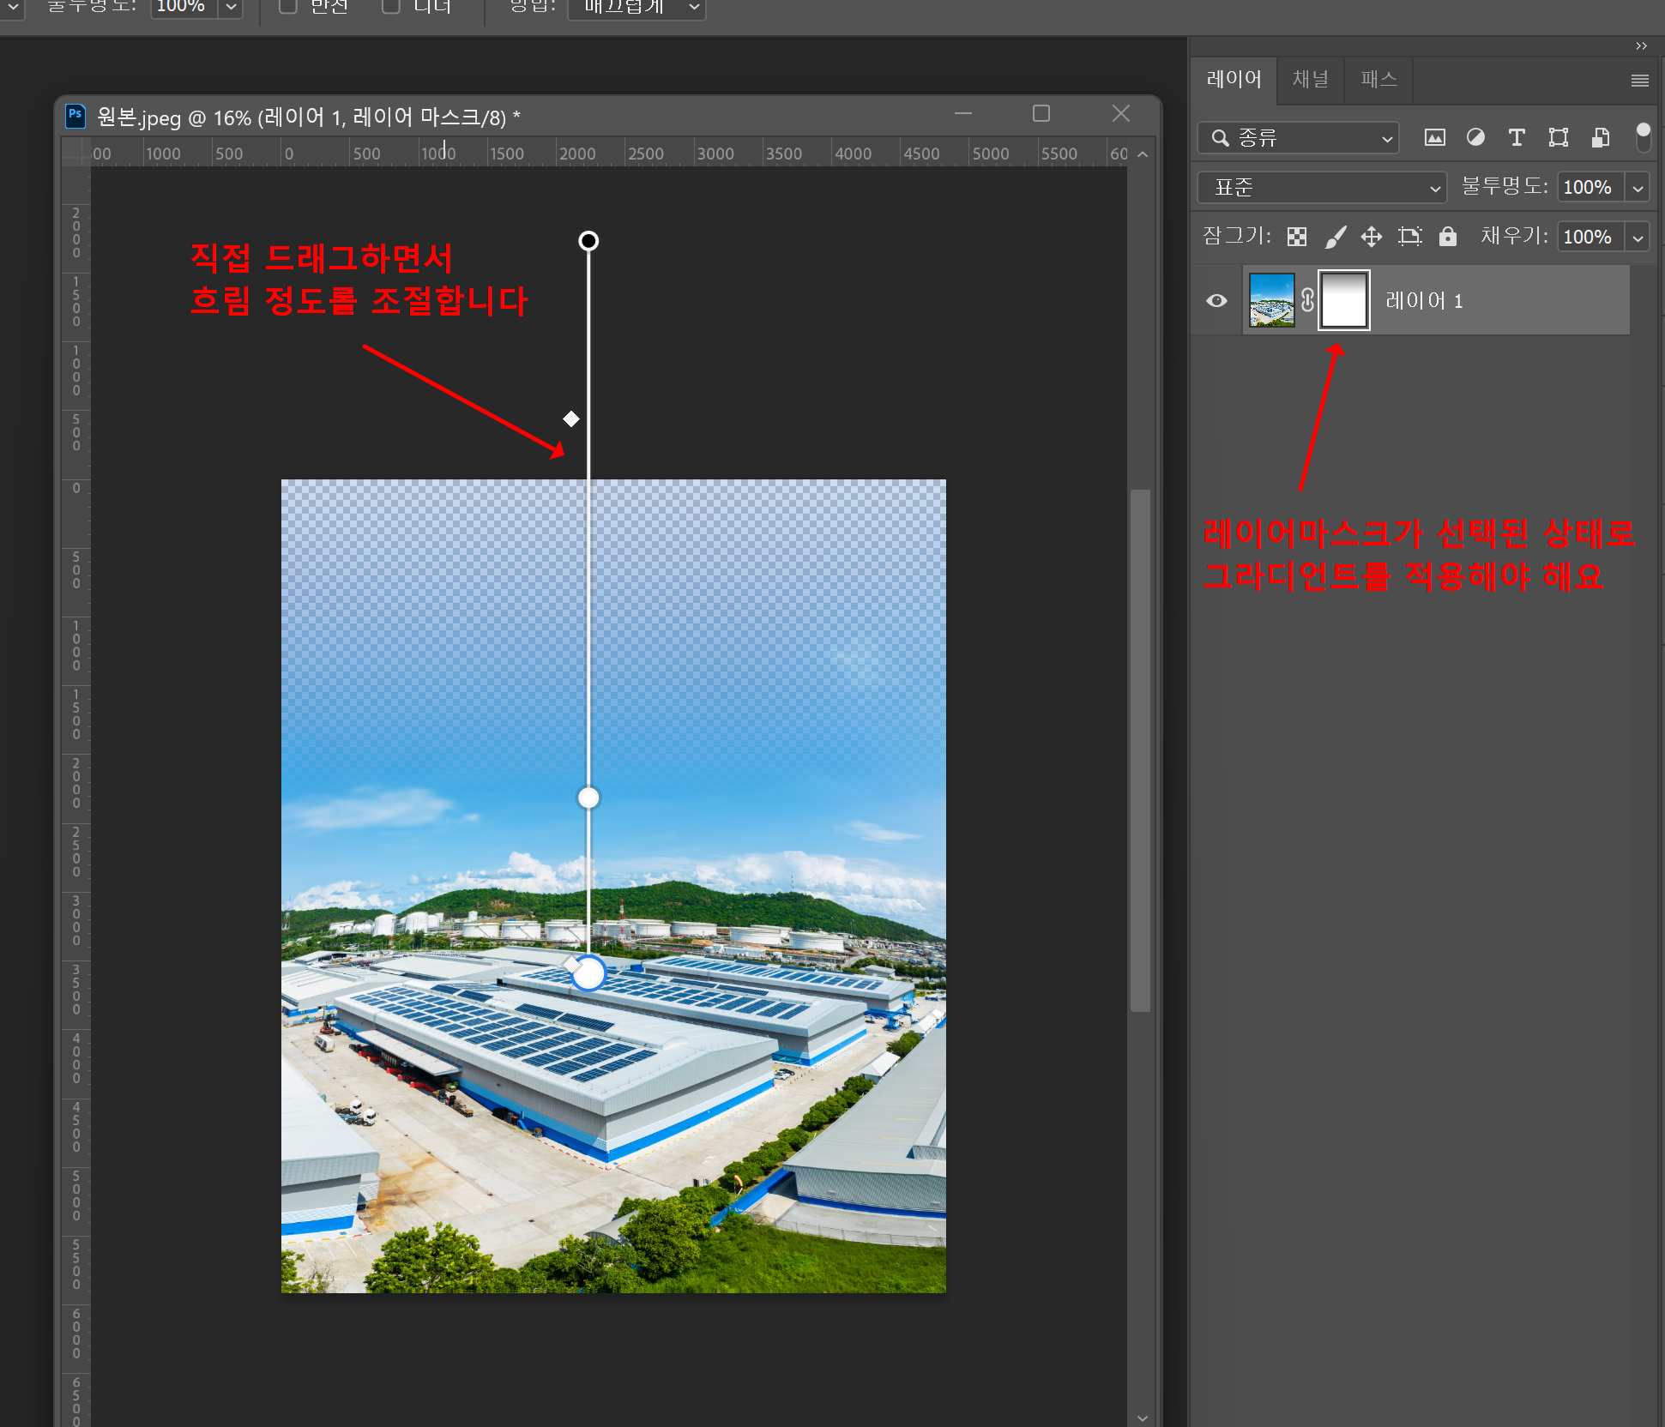Lock transparent pixels on layer
This screenshot has height=1427, width=1665.
(1297, 237)
